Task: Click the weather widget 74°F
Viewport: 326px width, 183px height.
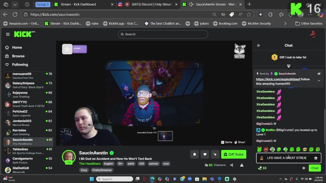Action: point(9,179)
